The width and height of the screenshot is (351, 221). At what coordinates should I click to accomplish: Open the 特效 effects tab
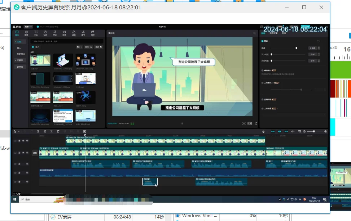click(x=54, y=33)
